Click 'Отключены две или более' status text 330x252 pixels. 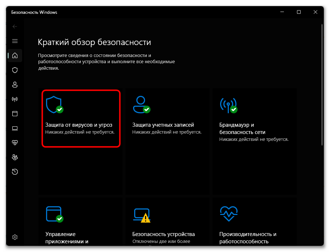coord(161,241)
